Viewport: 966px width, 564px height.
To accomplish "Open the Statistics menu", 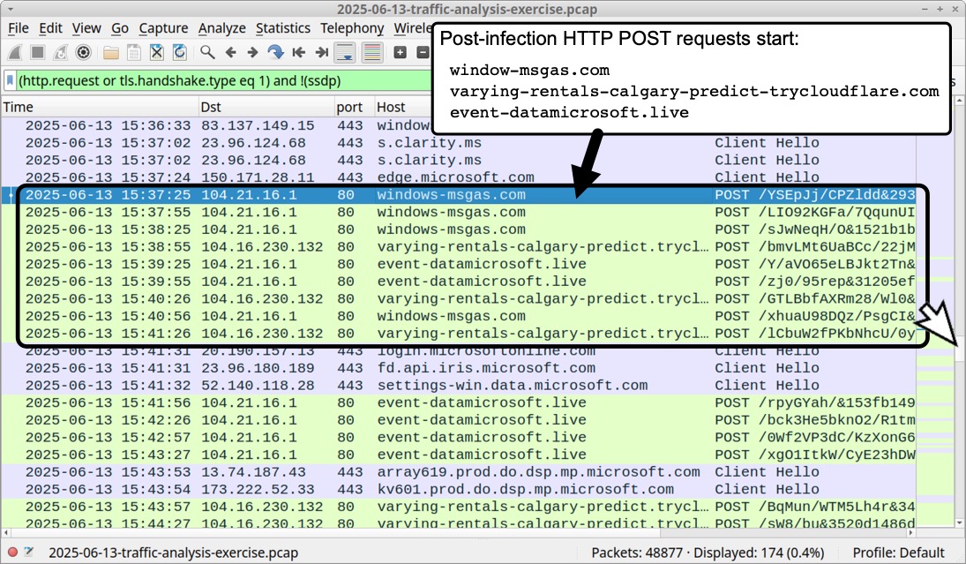I will (283, 27).
